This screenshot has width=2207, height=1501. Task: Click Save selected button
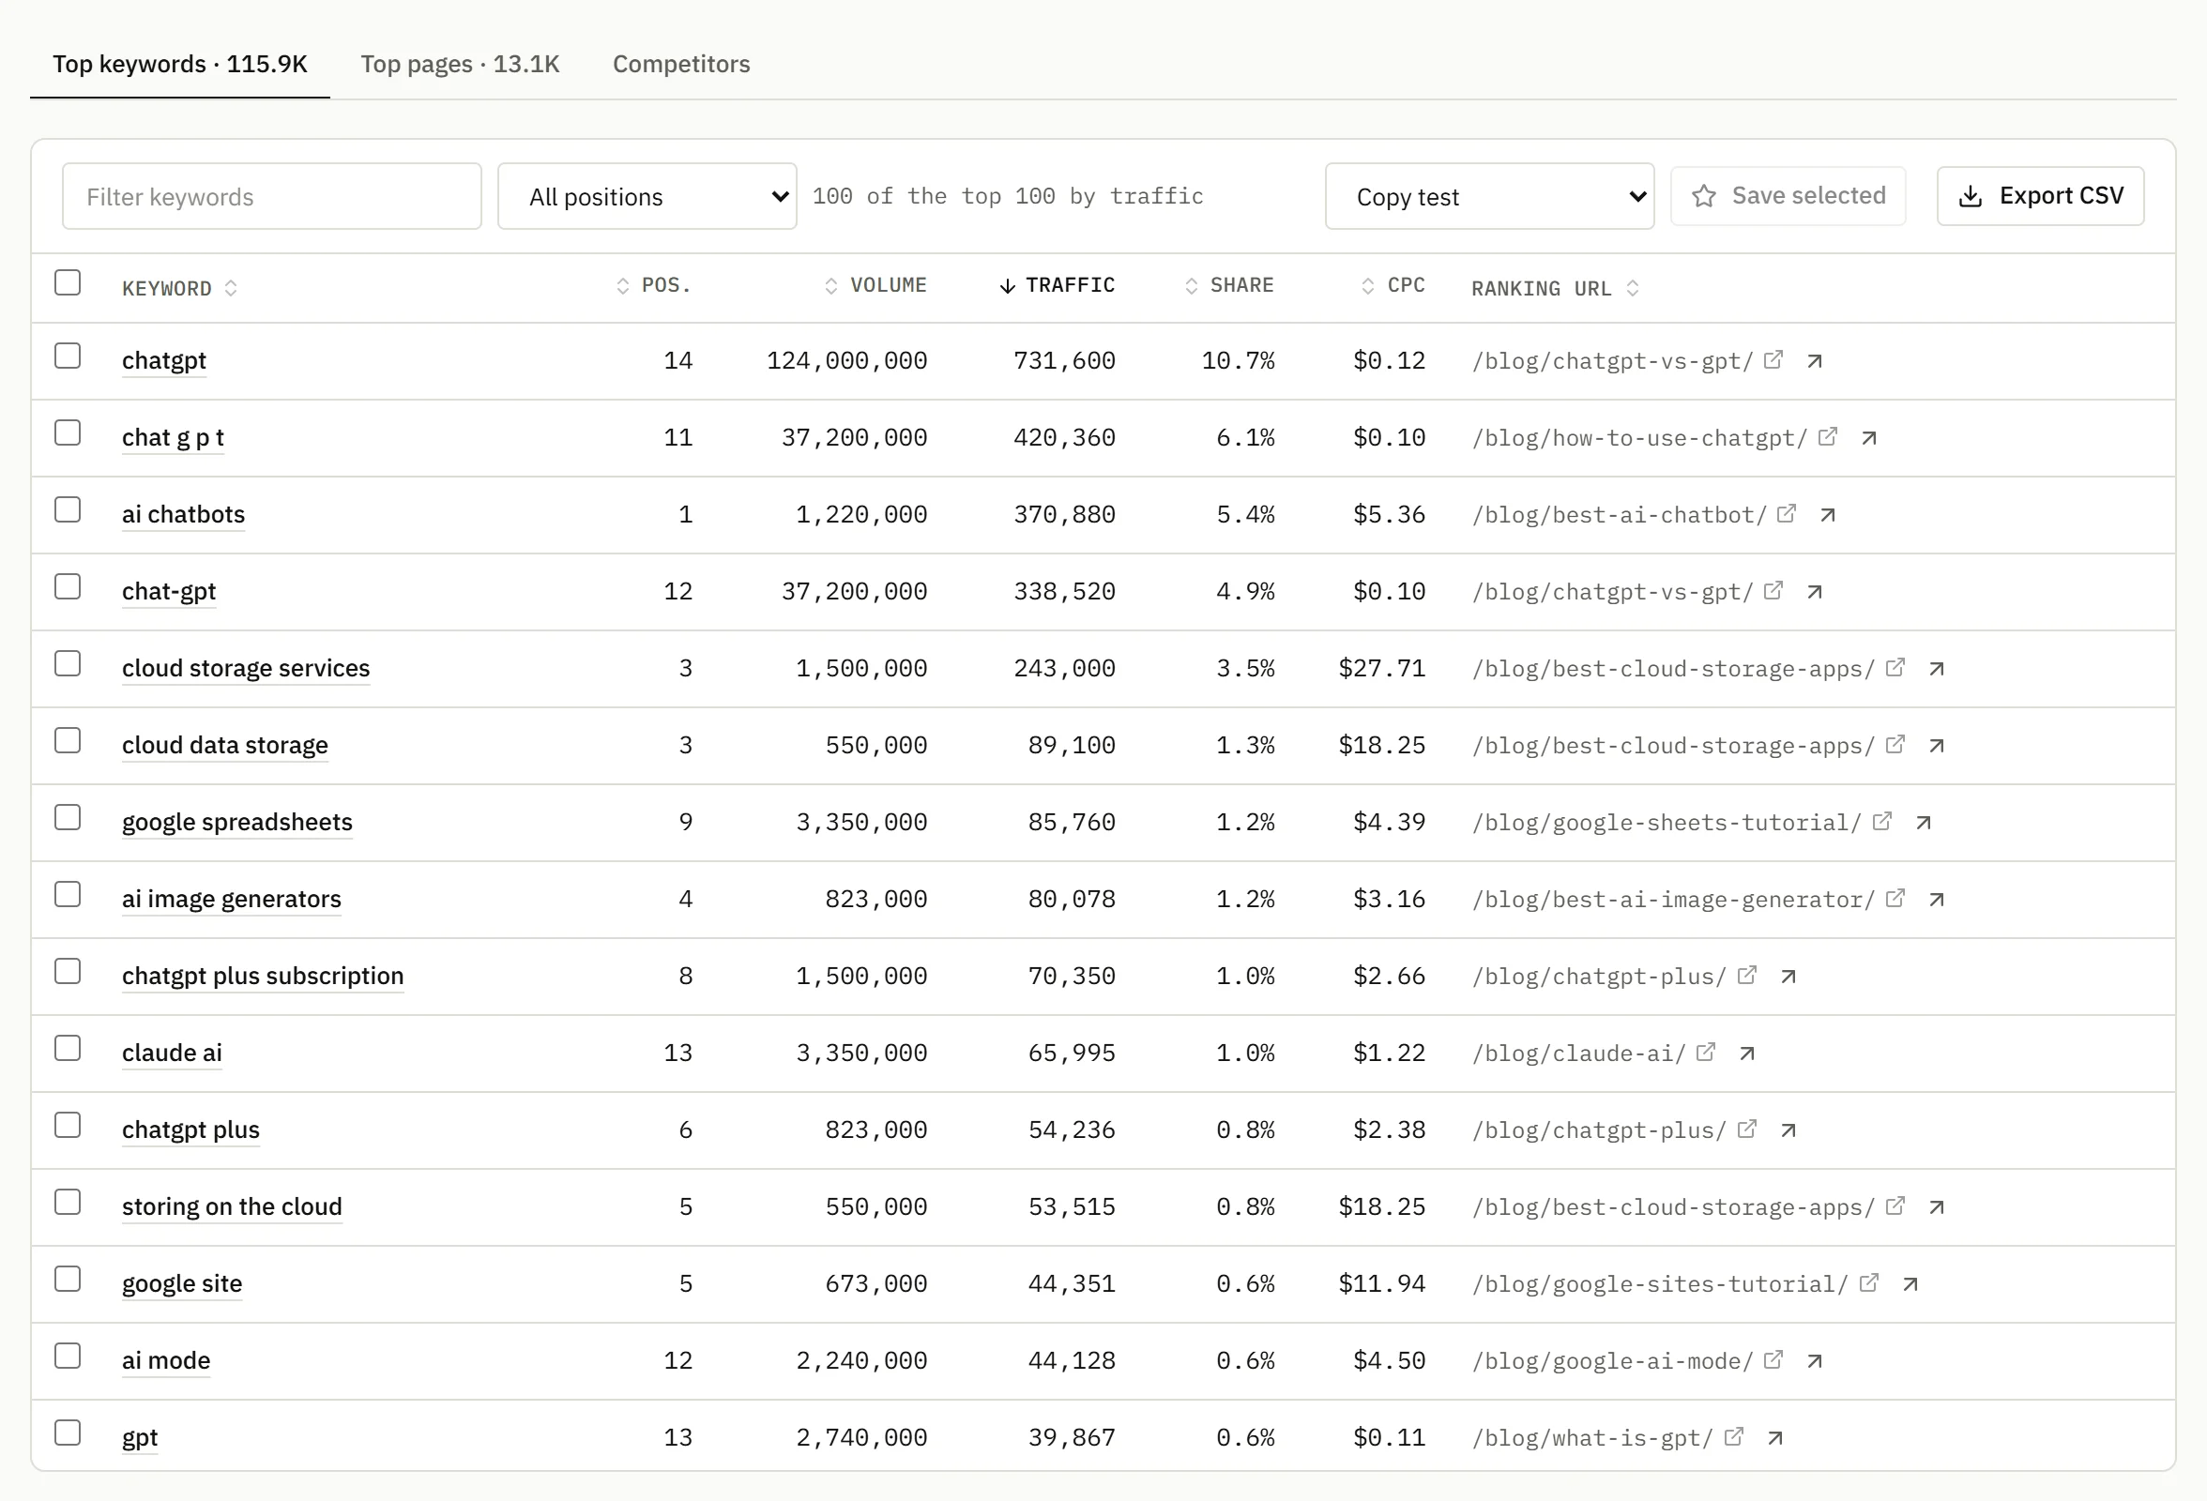click(x=1788, y=195)
